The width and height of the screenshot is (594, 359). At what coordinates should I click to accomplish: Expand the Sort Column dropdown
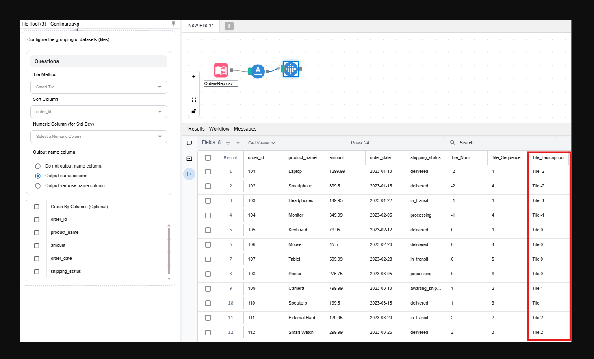[99, 112]
